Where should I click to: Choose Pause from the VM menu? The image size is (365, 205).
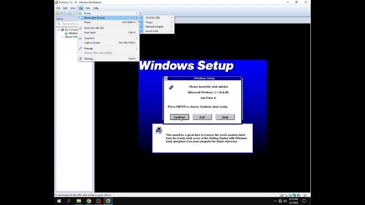click(108, 22)
